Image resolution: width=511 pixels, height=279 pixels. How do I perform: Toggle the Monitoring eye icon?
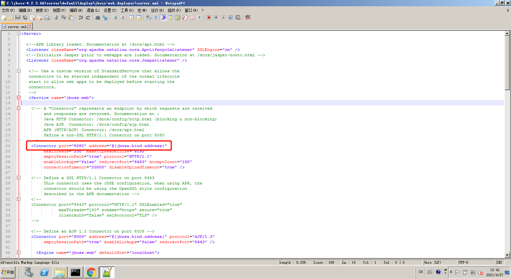click(199, 18)
